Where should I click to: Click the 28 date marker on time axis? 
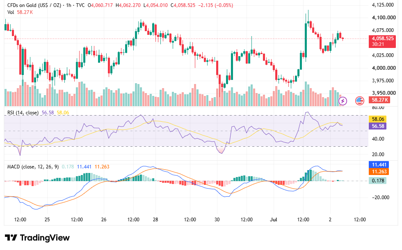point(155,220)
